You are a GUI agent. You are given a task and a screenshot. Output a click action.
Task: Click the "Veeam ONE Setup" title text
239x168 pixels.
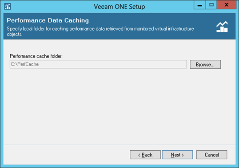pyautogui.click(x=119, y=7)
